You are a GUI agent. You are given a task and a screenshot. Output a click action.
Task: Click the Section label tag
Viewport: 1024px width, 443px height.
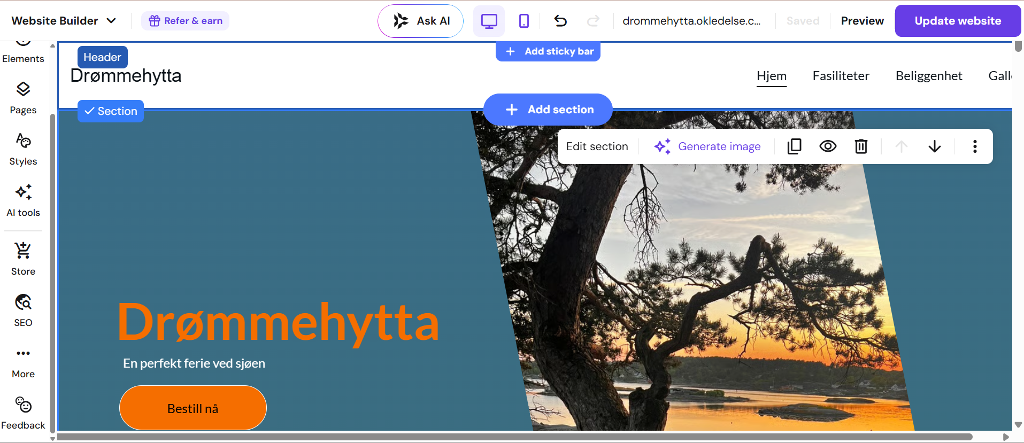pyautogui.click(x=111, y=111)
